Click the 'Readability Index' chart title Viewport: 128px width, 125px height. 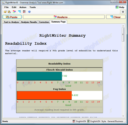point(59,64)
